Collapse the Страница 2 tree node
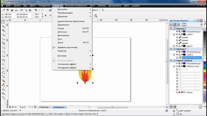The height and width of the screenshot is (116, 207). click(171, 49)
